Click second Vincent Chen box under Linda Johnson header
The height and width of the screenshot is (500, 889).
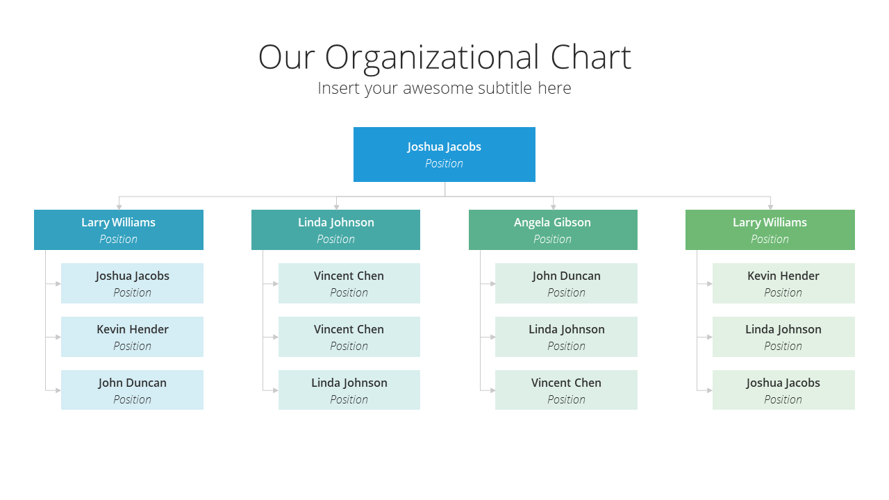(349, 337)
